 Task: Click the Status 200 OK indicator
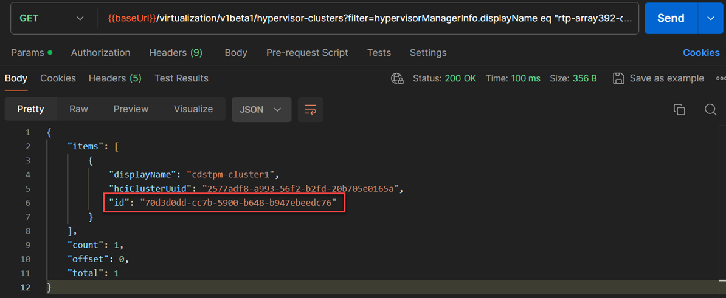pos(444,78)
